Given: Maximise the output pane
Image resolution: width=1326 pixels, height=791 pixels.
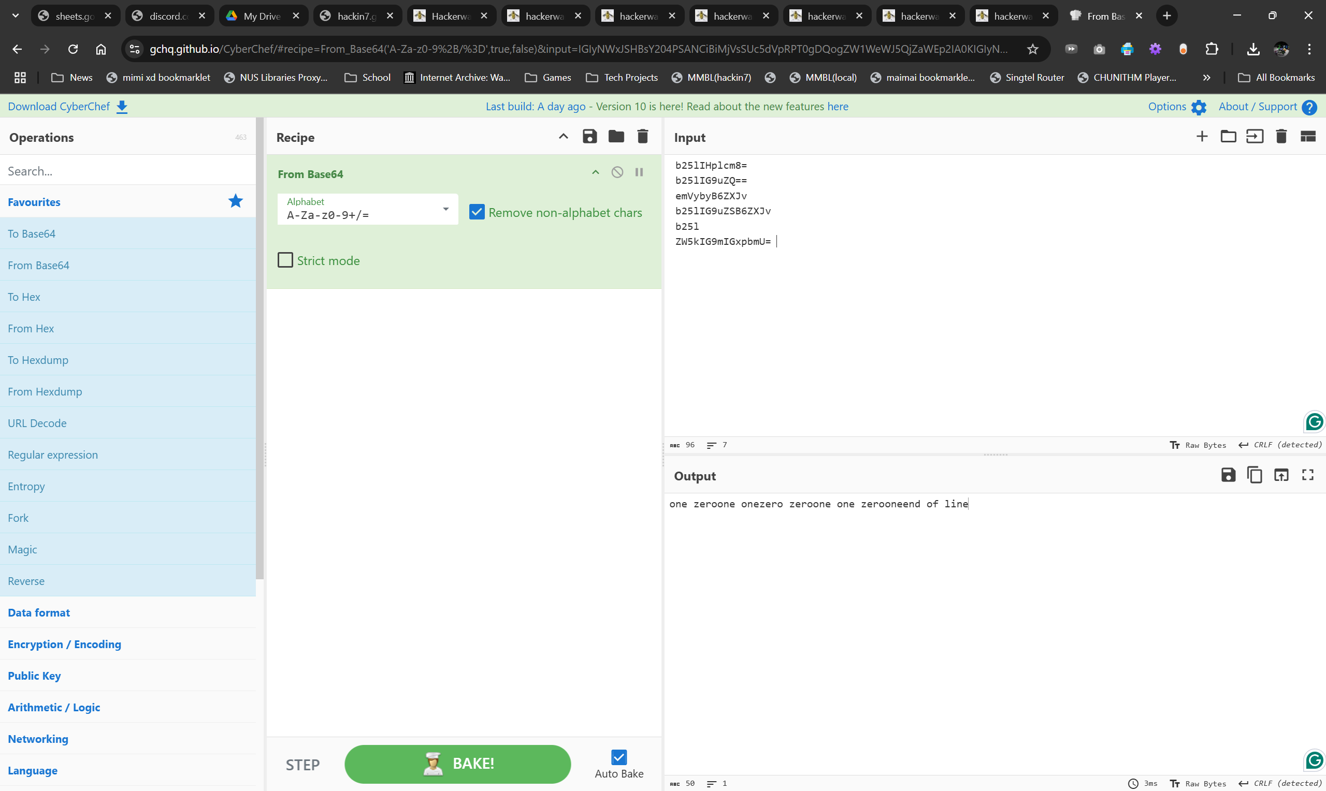Looking at the screenshot, I should point(1307,475).
